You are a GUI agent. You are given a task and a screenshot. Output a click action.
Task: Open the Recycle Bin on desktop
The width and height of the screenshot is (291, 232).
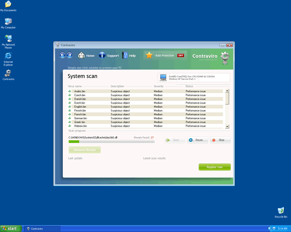click(281, 211)
